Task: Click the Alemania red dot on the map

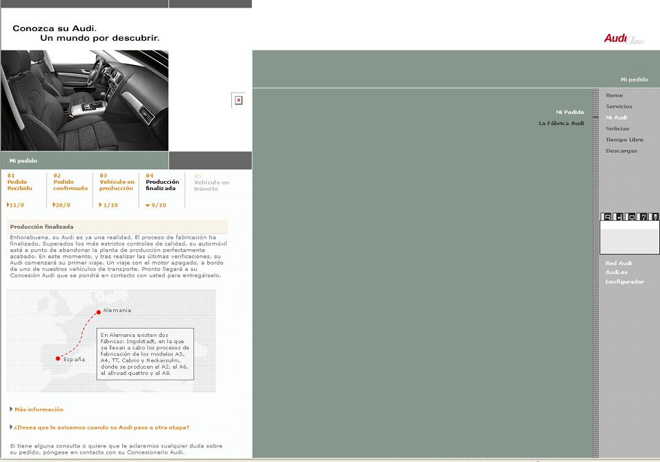Action: click(x=99, y=312)
